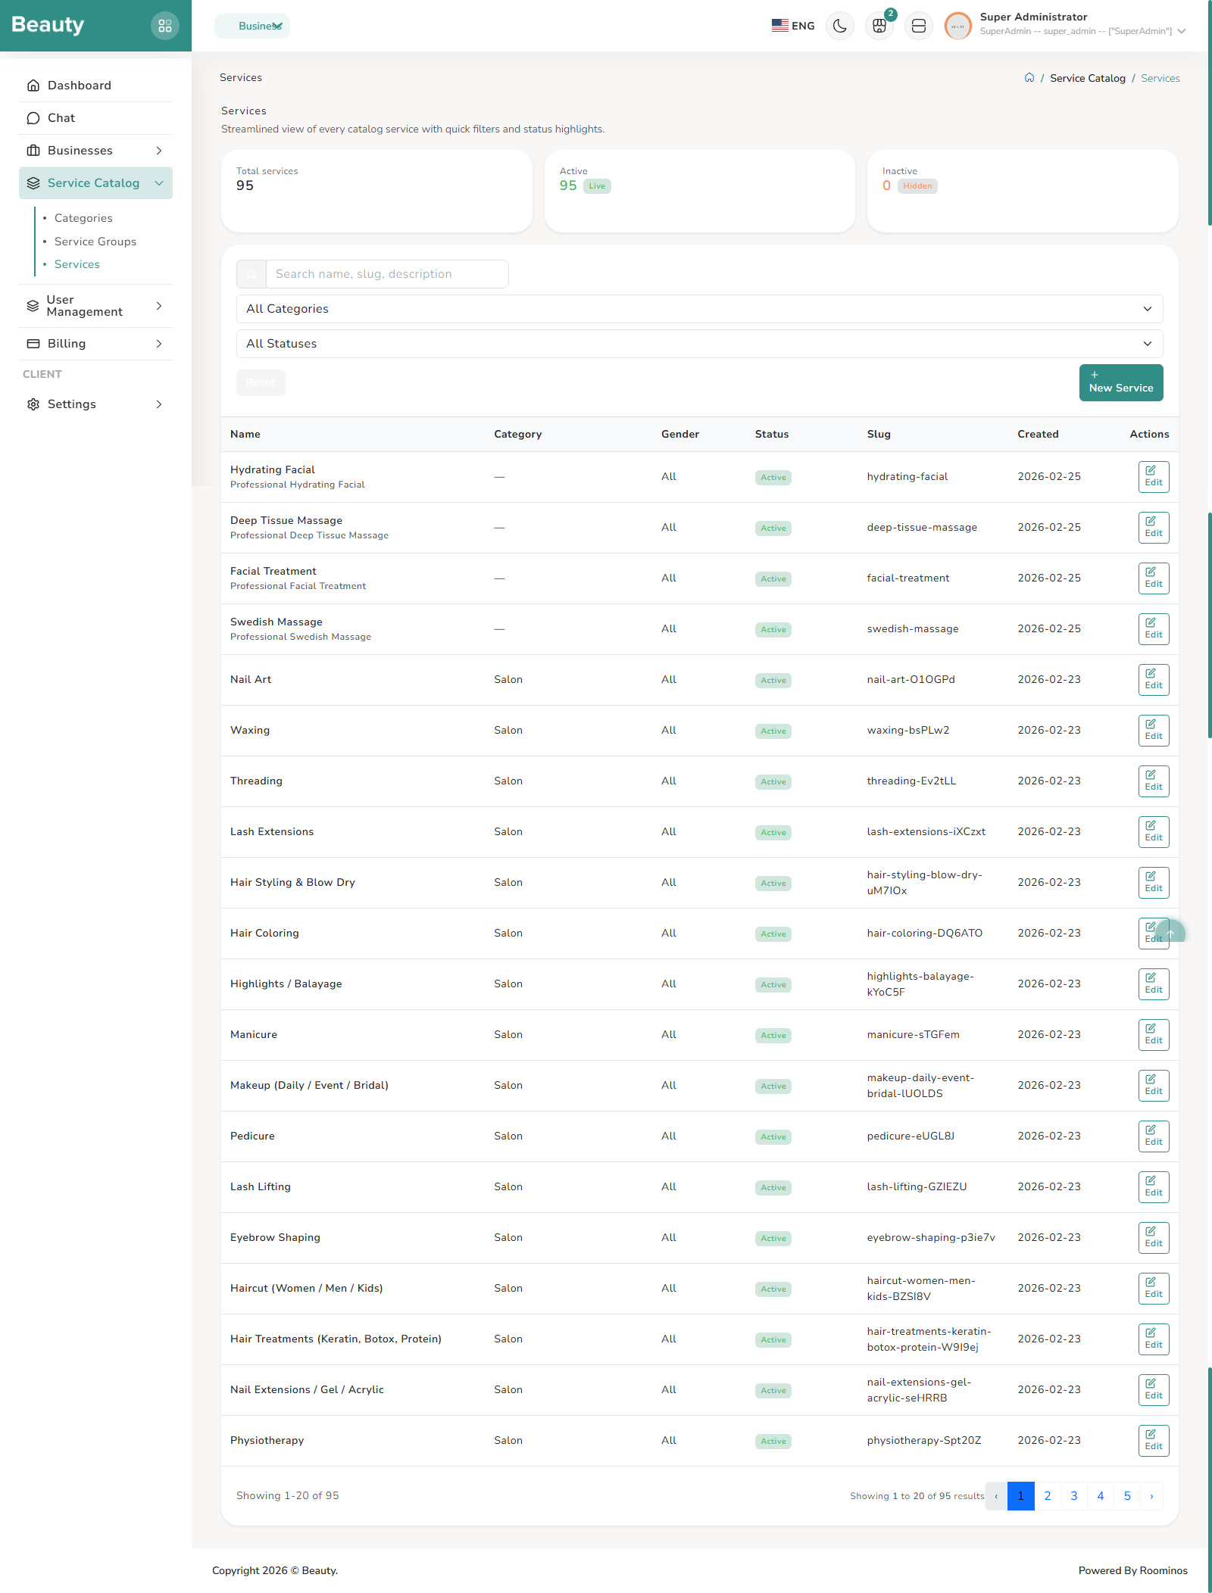
Task: Expand the Businesses sidebar chevron
Action: [x=159, y=151]
